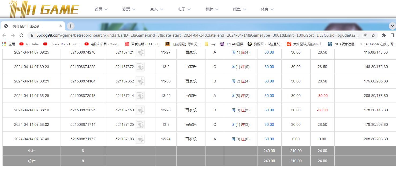Open the browser extensions puzzle icon

coord(384,35)
